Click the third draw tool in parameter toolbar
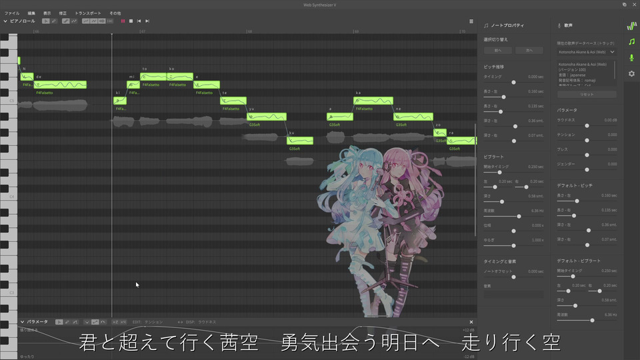The width and height of the screenshot is (640, 360). (75, 322)
